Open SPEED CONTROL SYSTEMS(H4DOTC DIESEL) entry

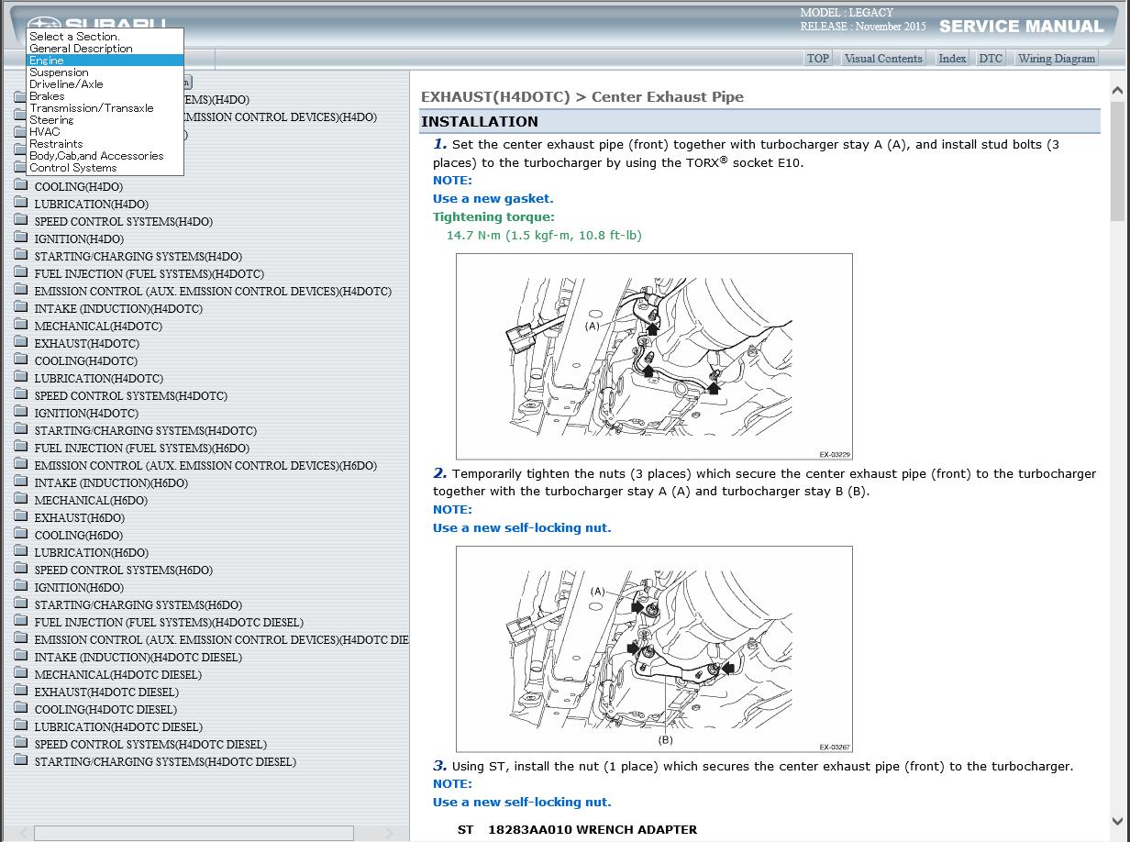150,744
